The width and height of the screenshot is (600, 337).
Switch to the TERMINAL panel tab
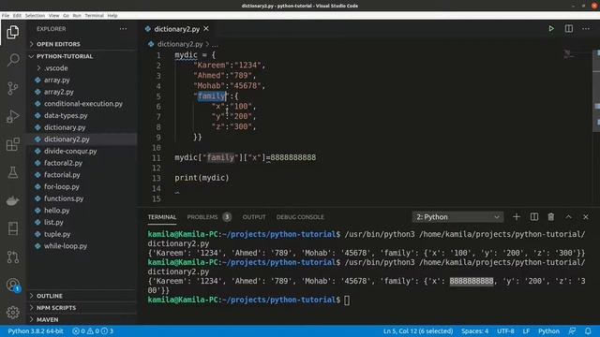pyautogui.click(x=162, y=216)
